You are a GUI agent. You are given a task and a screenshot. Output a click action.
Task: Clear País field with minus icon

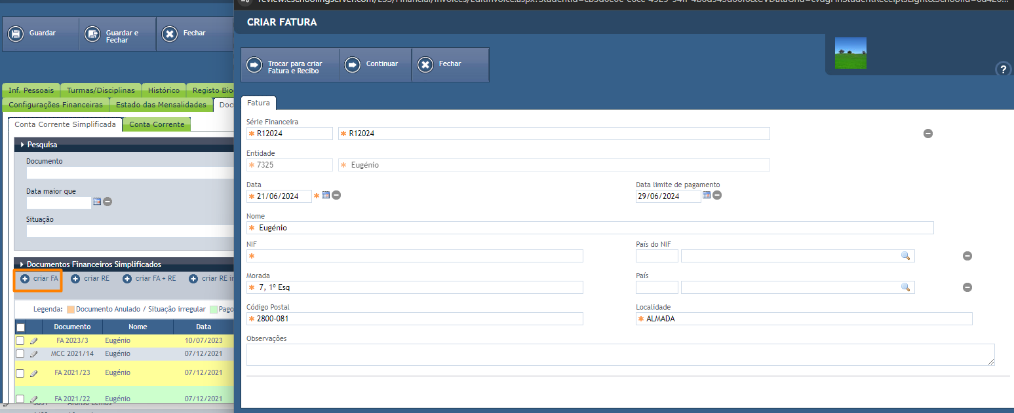pyautogui.click(x=967, y=287)
